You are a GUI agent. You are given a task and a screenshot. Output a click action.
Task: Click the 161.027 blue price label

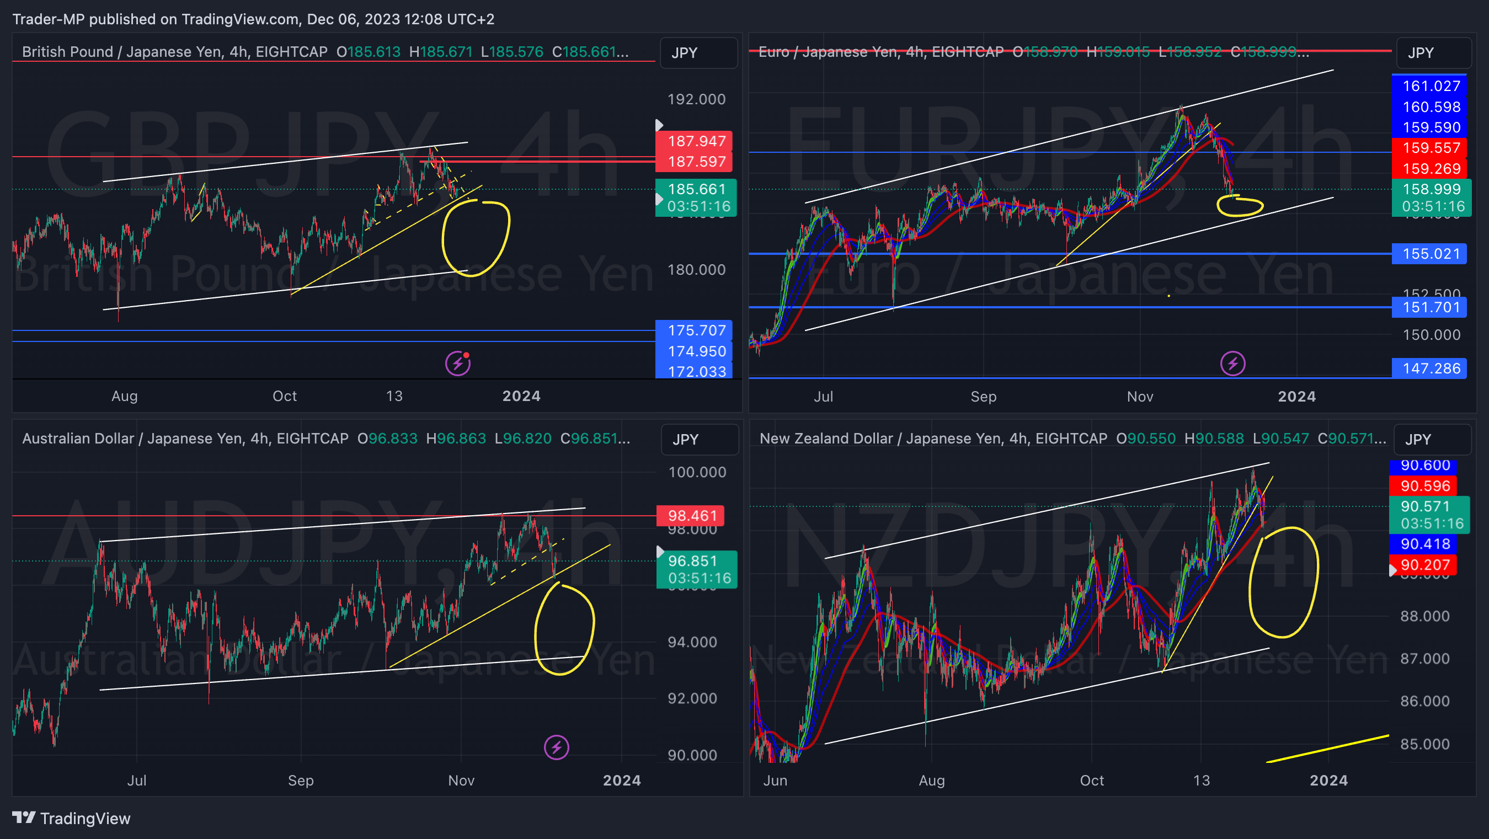coord(1429,86)
